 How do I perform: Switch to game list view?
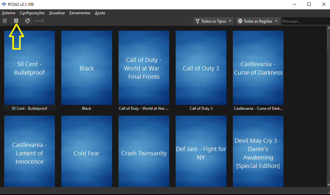coord(5,21)
